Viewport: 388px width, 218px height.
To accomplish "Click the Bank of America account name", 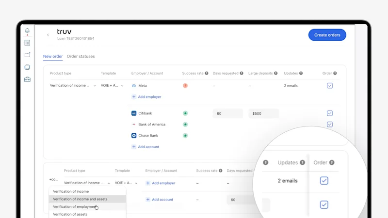I will [x=152, y=125].
